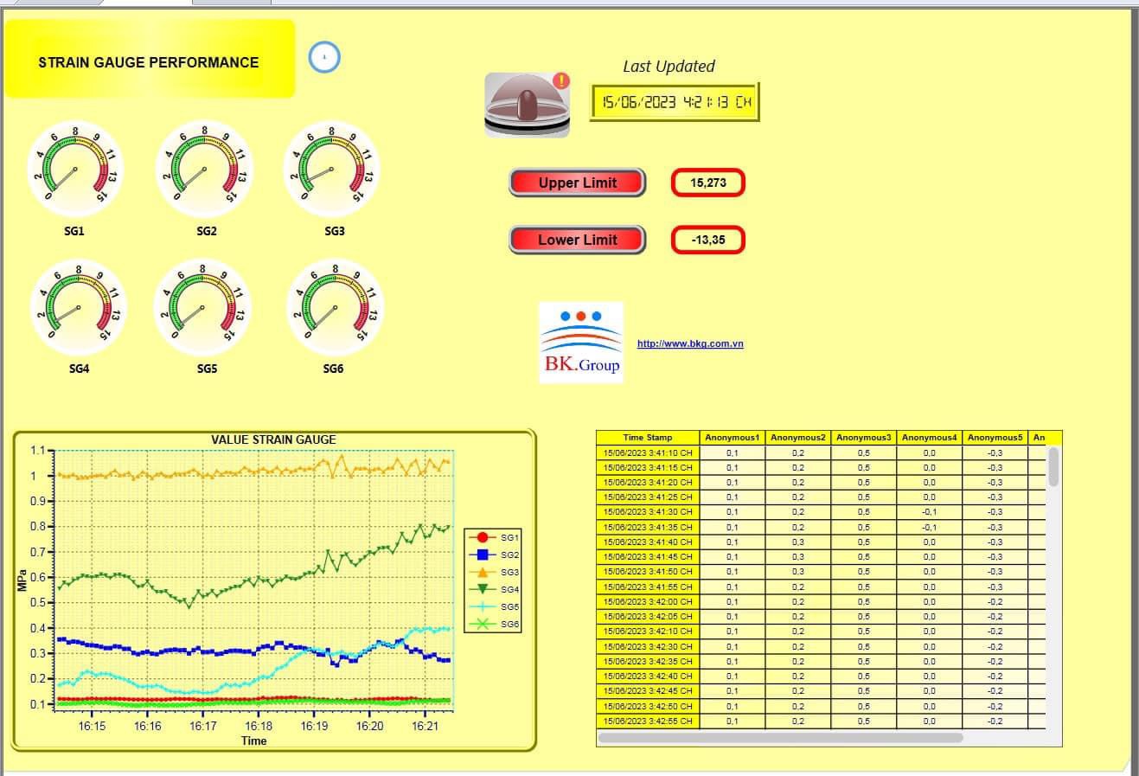The width and height of the screenshot is (1139, 776).
Task: Click the Anonymous5 column header
Action: pos(995,438)
